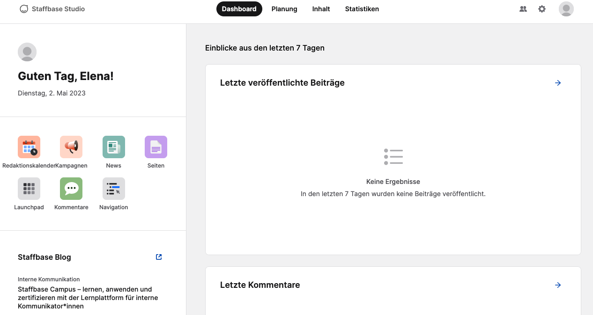Open the Kommentare speech bubble icon
The image size is (593, 315).
[71, 189]
